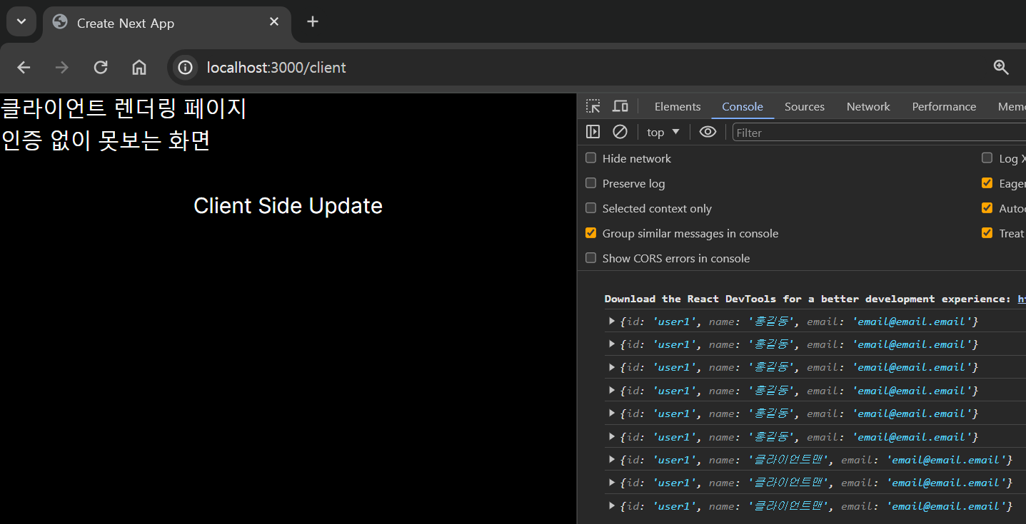The width and height of the screenshot is (1026, 524).
Task: Clear the console messages
Action: coord(619,131)
